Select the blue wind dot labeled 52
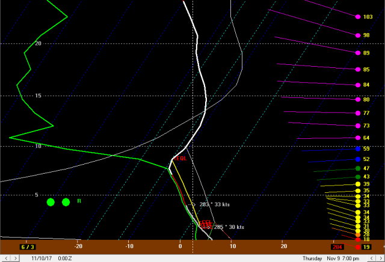 [x=358, y=159]
